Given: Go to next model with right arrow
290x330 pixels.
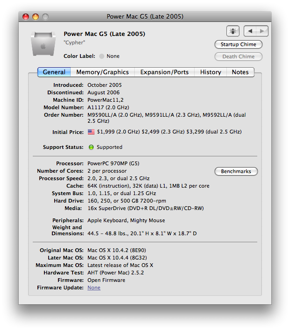Looking at the screenshot, I should click(262, 31).
